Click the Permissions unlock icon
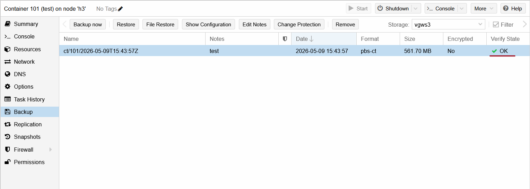 click(7, 162)
